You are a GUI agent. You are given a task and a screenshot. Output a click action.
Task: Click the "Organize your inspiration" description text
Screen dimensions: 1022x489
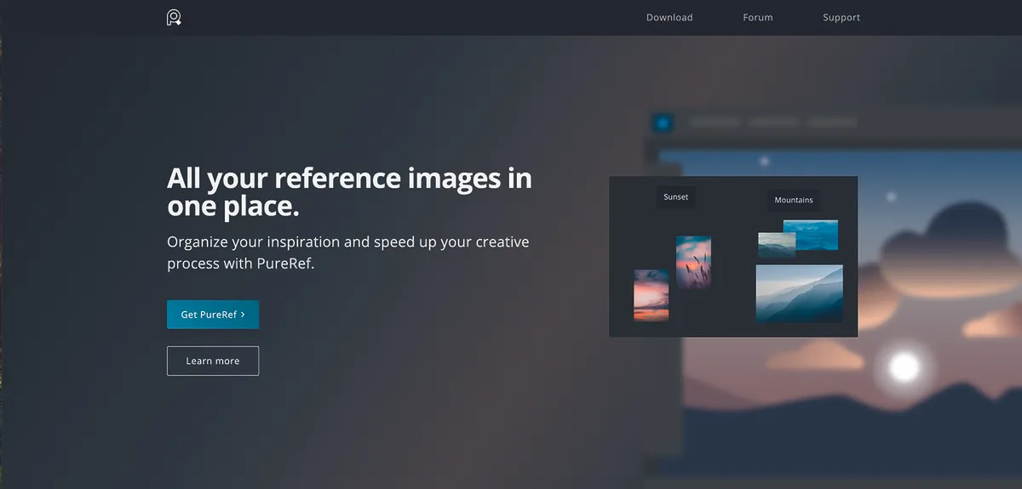click(347, 253)
